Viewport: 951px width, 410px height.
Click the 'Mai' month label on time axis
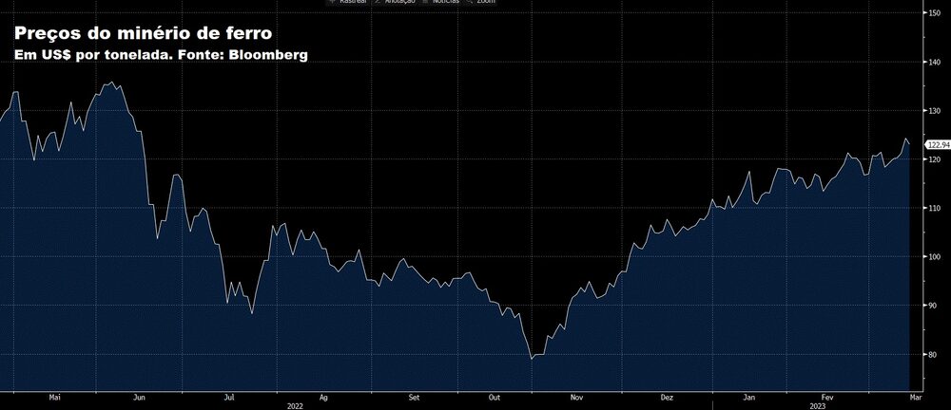click(54, 397)
